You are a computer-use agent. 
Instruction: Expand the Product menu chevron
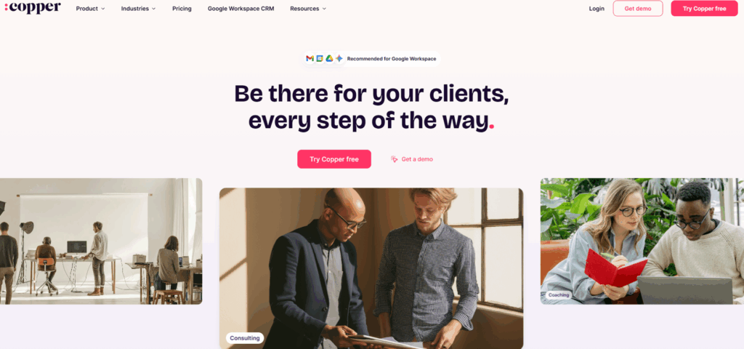coord(103,9)
